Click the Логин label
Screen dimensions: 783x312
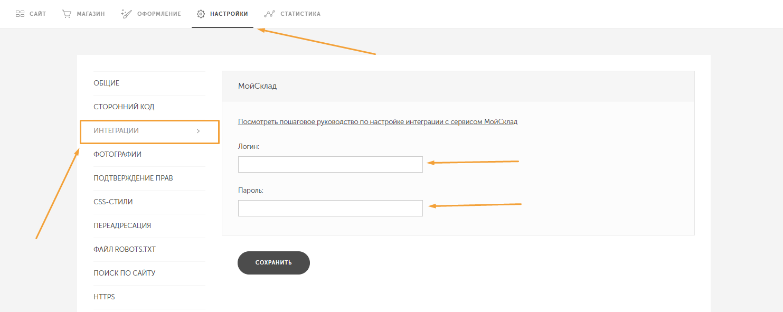249,147
